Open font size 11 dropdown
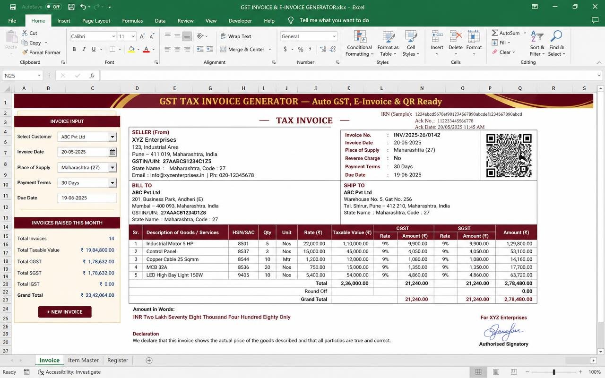The width and height of the screenshot is (605, 378). [x=133, y=36]
